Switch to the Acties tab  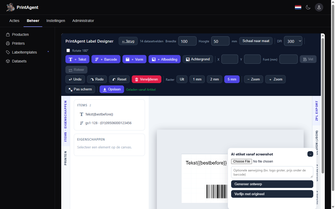click(14, 21)
